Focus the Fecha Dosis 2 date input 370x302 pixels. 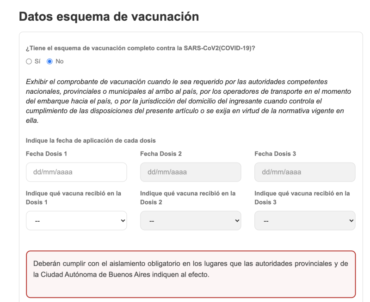coord(191,172)
